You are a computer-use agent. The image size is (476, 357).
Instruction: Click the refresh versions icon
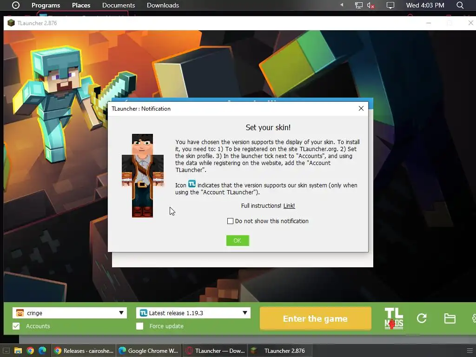point(422,318)
